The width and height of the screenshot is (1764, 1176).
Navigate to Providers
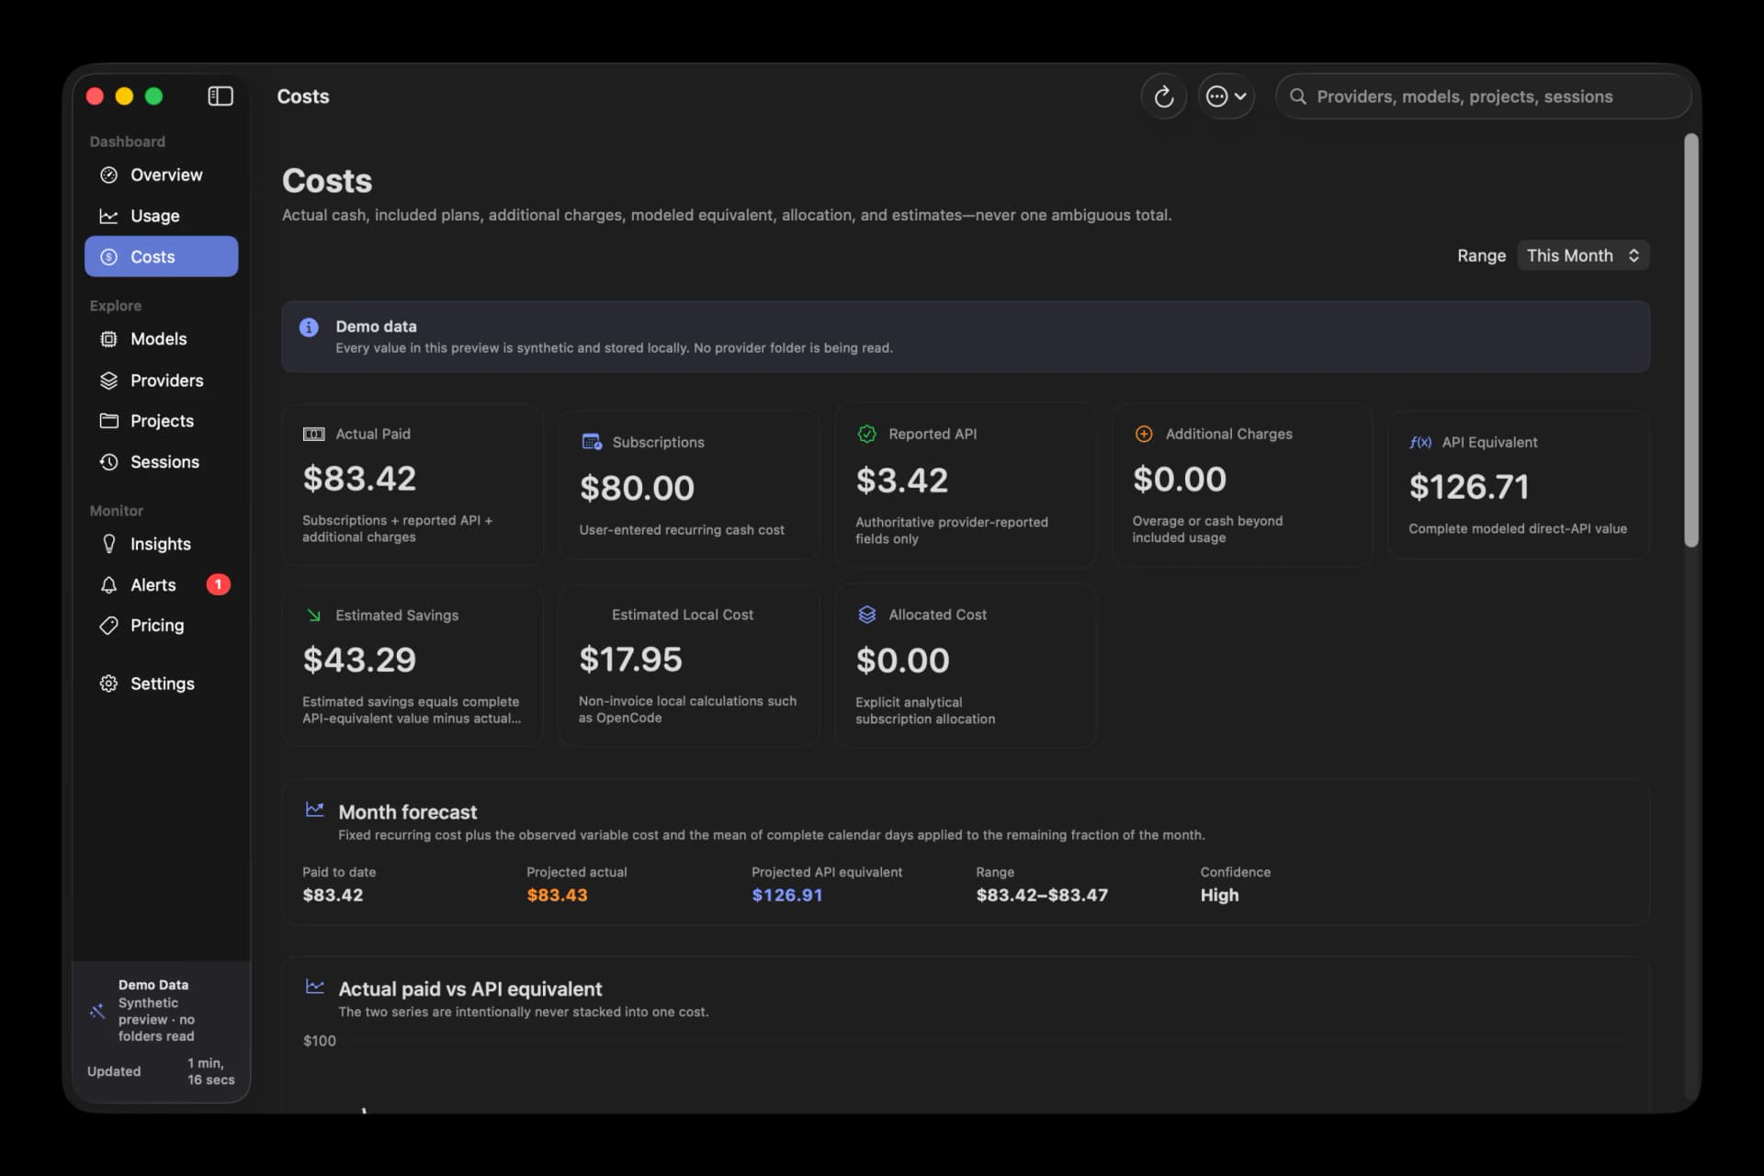[x=162, y=380]
